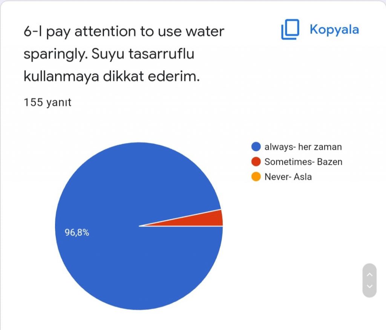Select the 'Sometimes- Bazen' legend entry
Viewport: 386px width, 330px height.
[303, 162]
